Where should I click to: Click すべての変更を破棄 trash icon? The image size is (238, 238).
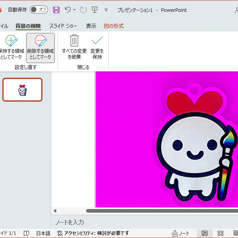[74, 47]
